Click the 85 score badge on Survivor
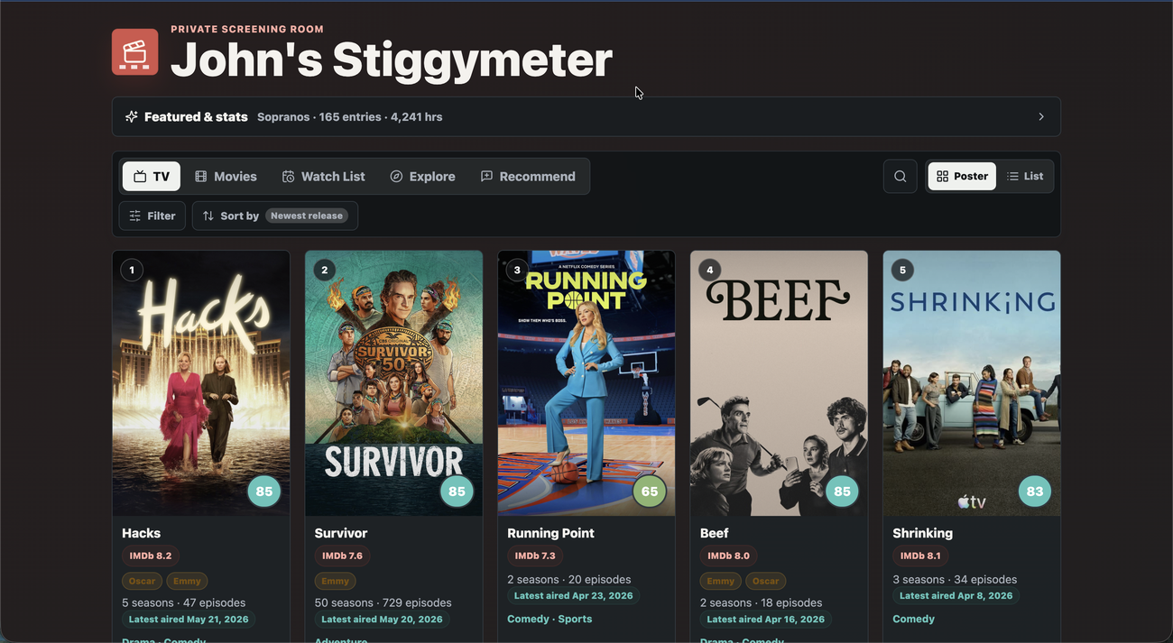The image size is (1173, 643). (457, 491)
